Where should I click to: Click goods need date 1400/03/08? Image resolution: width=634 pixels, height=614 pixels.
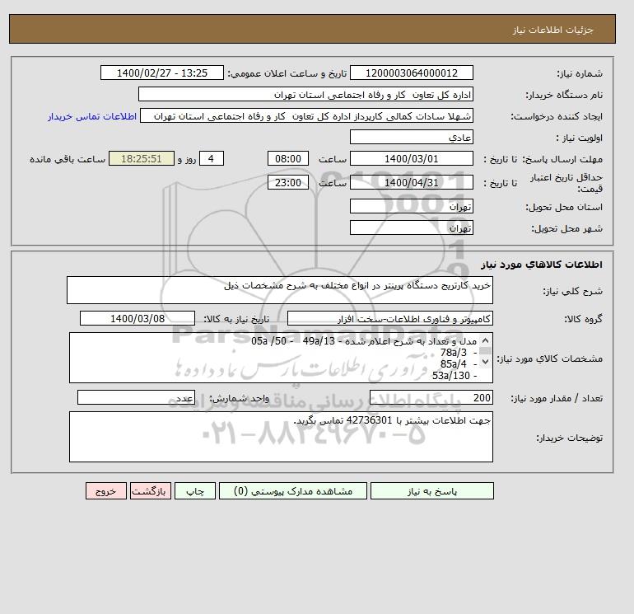click(x=138, y=318)
